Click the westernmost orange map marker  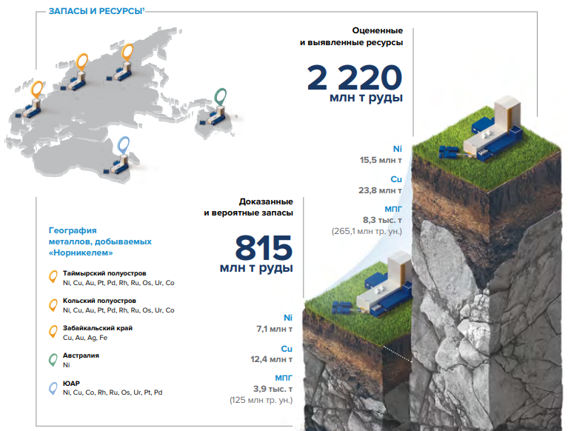coord(36,90)
